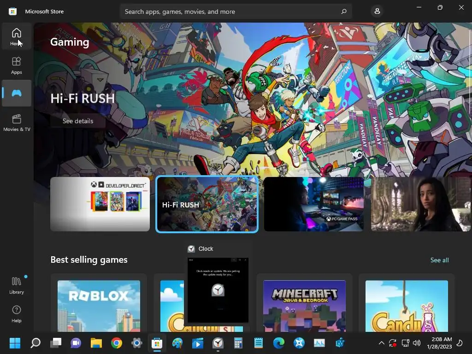The height and width of the screenshot is (354, 472).
Task: Open the Developer_Direct featured thumbnail
Action: pos(100,204)
